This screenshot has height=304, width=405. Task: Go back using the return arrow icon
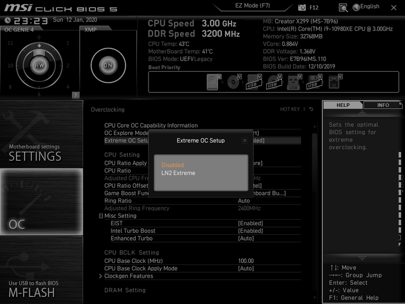pyautogui.click(x=311, y=109)
